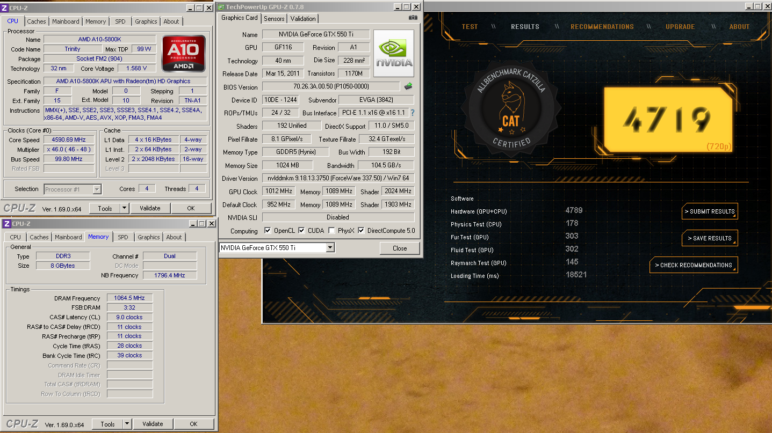772x433 pixels.
Task: Click the Physics Test score 178
Action: [572, 223]
